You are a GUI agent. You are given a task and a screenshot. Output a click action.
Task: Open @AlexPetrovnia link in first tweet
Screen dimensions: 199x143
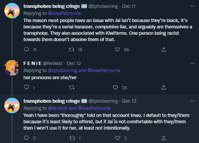pos(64,13)
